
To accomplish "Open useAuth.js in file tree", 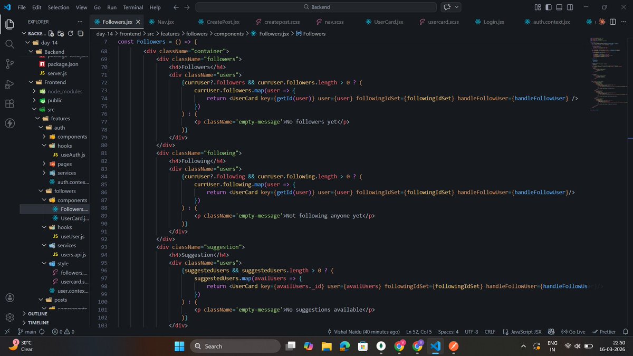I will [x=73, y=155].
